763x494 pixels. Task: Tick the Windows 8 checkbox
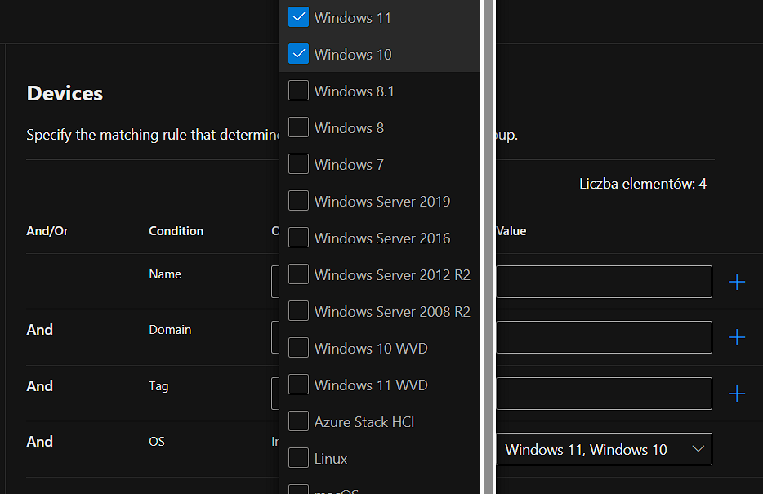299,127
